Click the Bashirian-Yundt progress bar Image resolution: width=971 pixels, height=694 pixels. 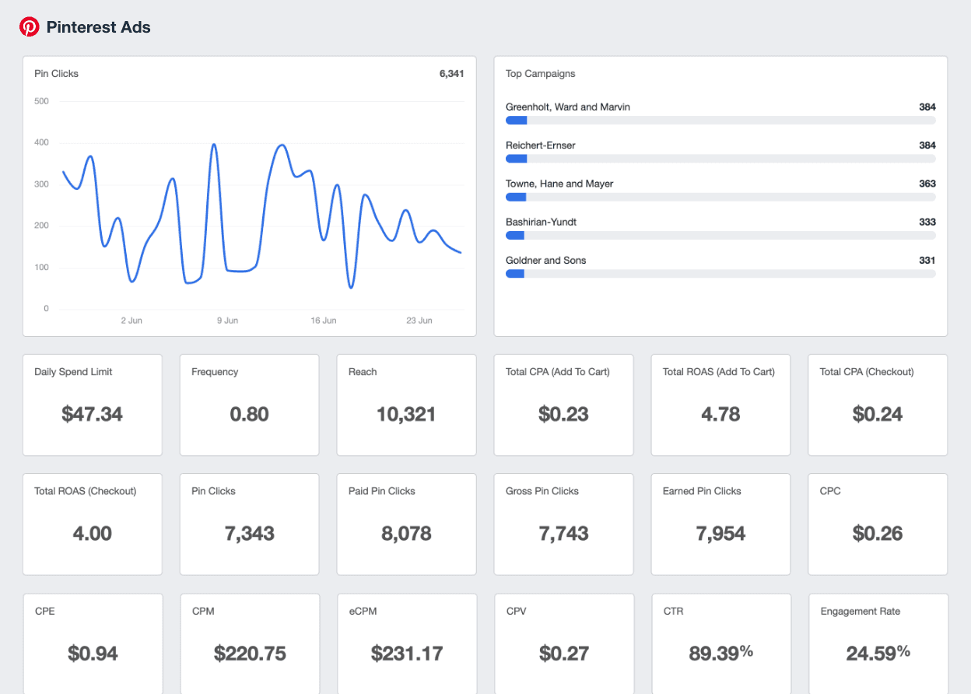(x=720, y=235)
